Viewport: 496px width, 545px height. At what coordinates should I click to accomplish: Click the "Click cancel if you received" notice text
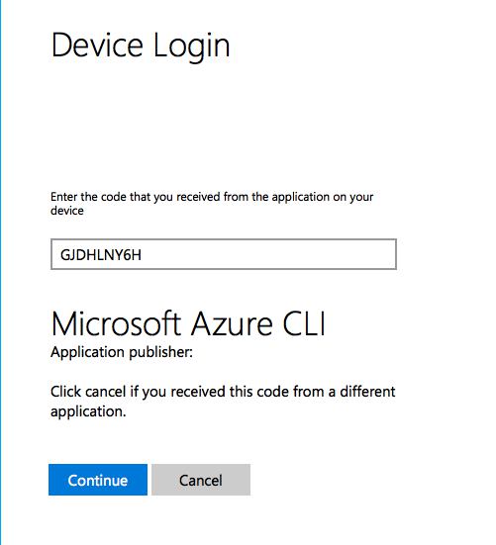pos(223,402)
